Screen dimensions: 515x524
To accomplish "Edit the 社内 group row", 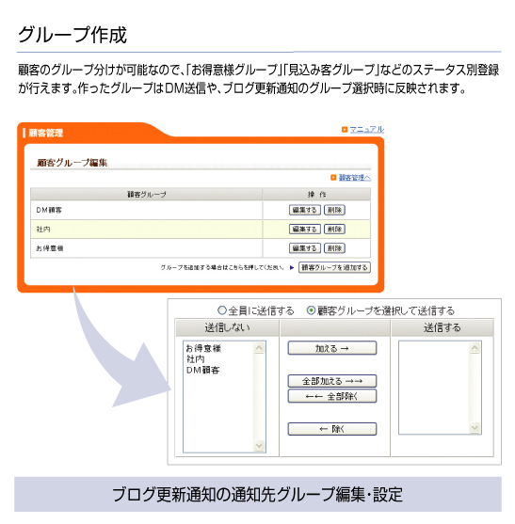I will pos(305,230).
